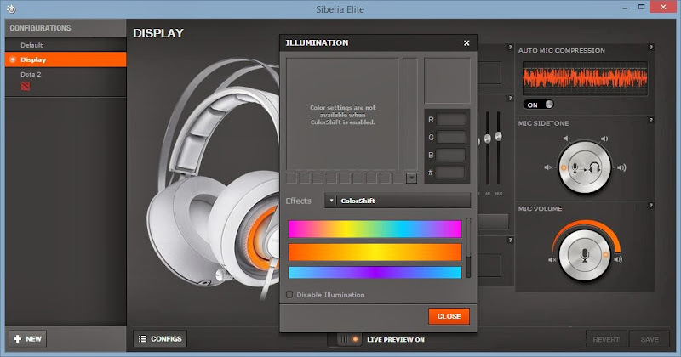The width and height of the screenshot is (681, 357).
Task: Create a NEW configuration
Action: [28, 339]
